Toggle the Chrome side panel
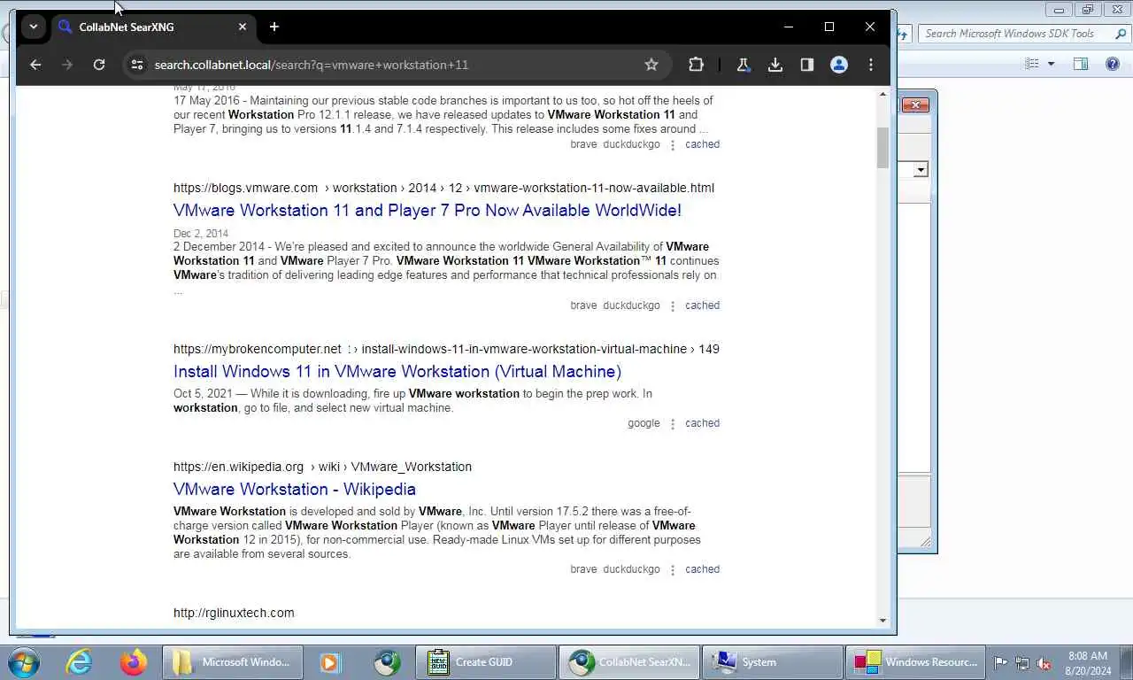The width and height of the screenshot is (1133, 680). 806,65
